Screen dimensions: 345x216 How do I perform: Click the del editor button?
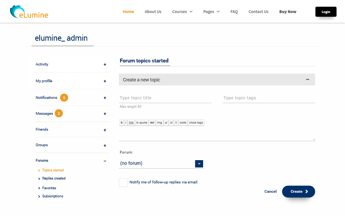click(152, 123)
